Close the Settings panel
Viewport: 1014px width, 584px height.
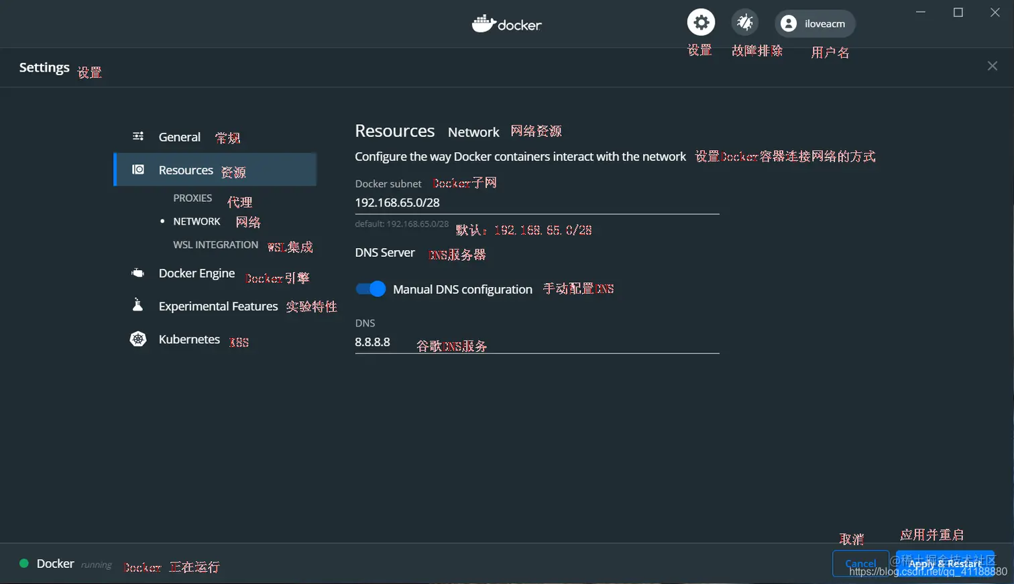pyautogui.click(x=993, y=66)
